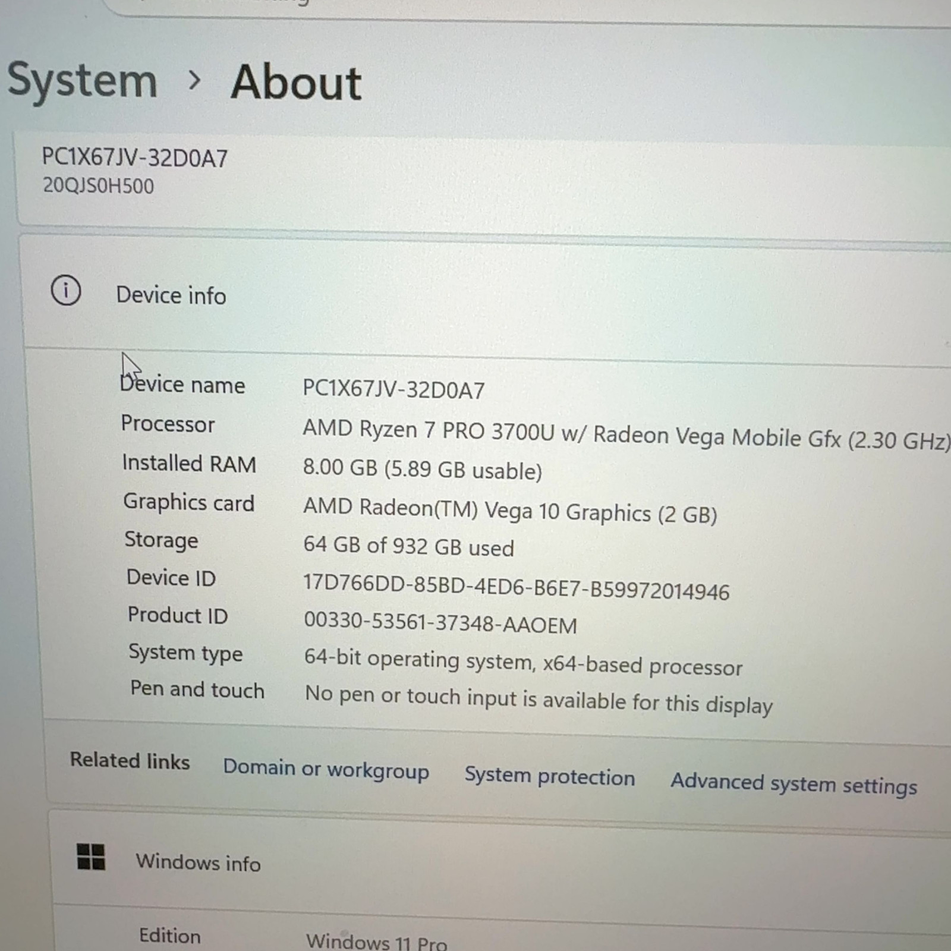
Task: Select the 64-bit operating system value
Action: (523, 663)
